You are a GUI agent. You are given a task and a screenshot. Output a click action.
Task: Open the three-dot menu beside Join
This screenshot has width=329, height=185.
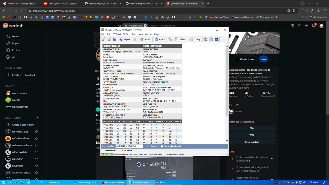tap(273, 59)
